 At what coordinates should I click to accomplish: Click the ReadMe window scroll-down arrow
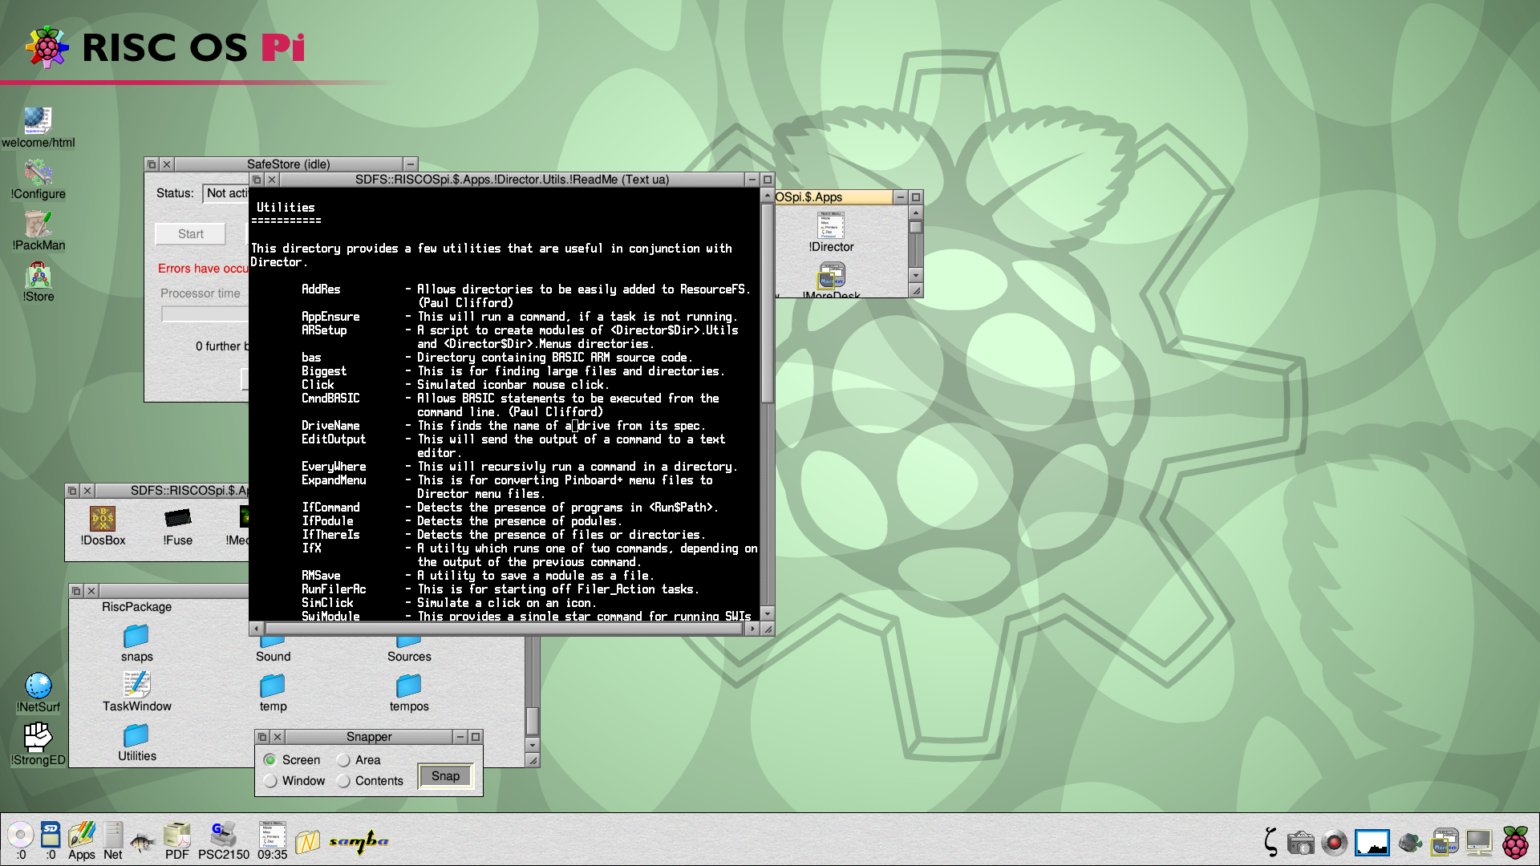(768, 613)
